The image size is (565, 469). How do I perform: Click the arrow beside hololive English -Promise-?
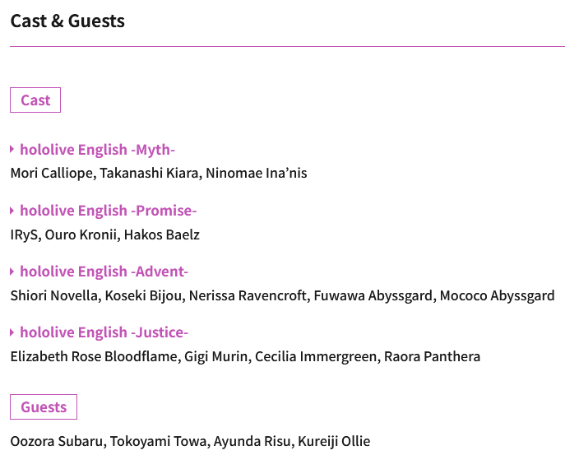coord(12,211)
